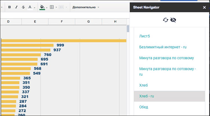Expand the borders dropdown arrow
This screenshot has width=210, height=116.
[56, 7]
